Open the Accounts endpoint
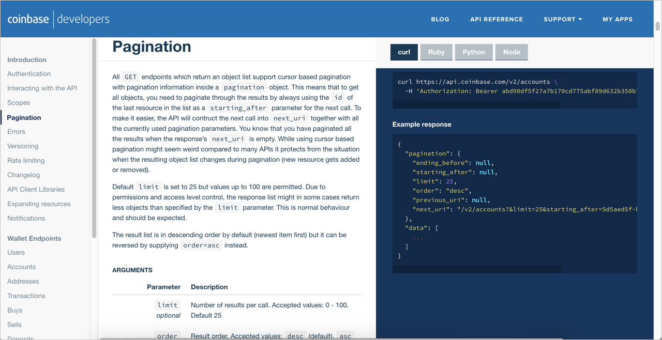Screen dimensions: 662x340 [x=22, y=267]
